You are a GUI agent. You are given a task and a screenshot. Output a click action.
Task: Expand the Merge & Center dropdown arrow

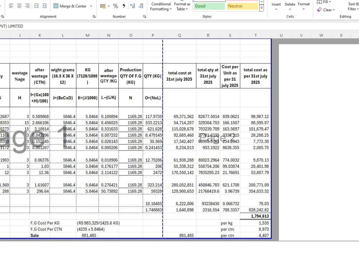(91, 6)
